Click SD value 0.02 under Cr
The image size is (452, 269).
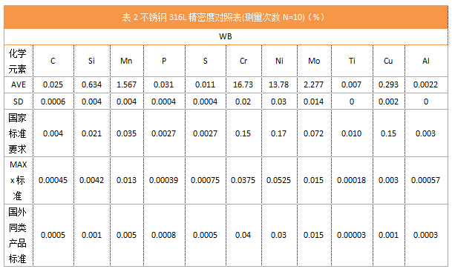(243, 102)
